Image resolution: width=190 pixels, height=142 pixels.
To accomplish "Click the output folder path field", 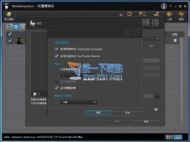I will (148, 96).
